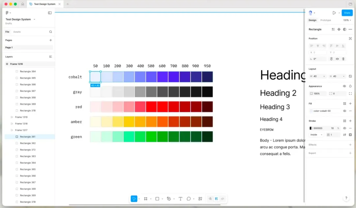Click the red 500 color swatch
Image resolution: width=356 pixels, height=208 pixels.
(151, 107)
